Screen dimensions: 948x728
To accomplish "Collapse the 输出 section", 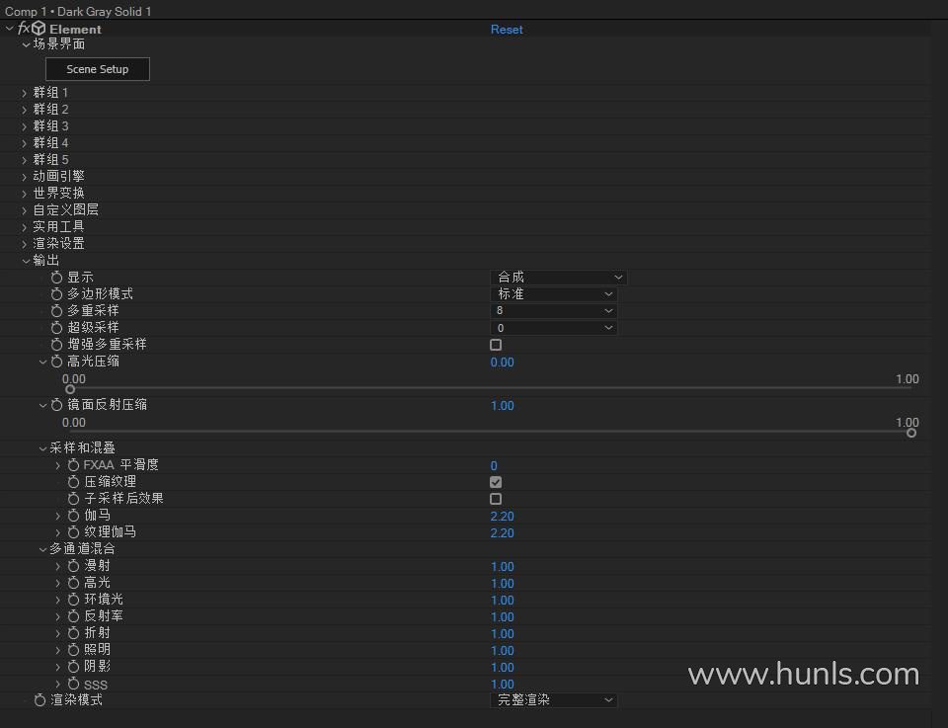I will (x=26, y=261).
